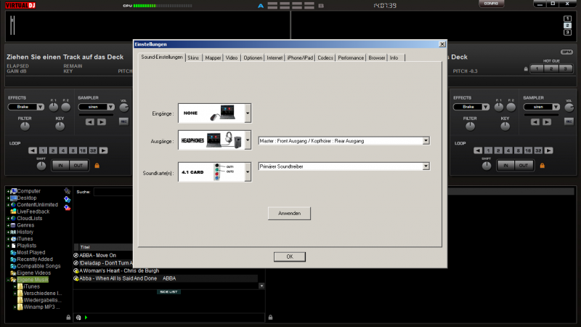Open the right deck siren sampler dropdown

tap(556, 107)
